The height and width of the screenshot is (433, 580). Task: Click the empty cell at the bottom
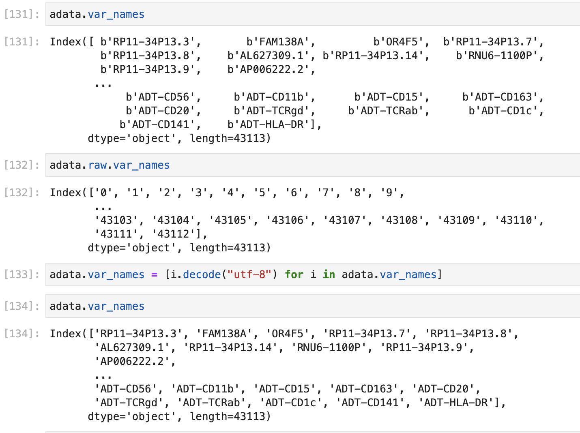pyautogui.click(x=284, y=431)
